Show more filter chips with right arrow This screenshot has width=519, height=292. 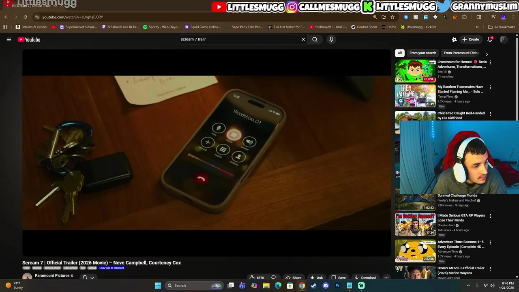[487, 54]
